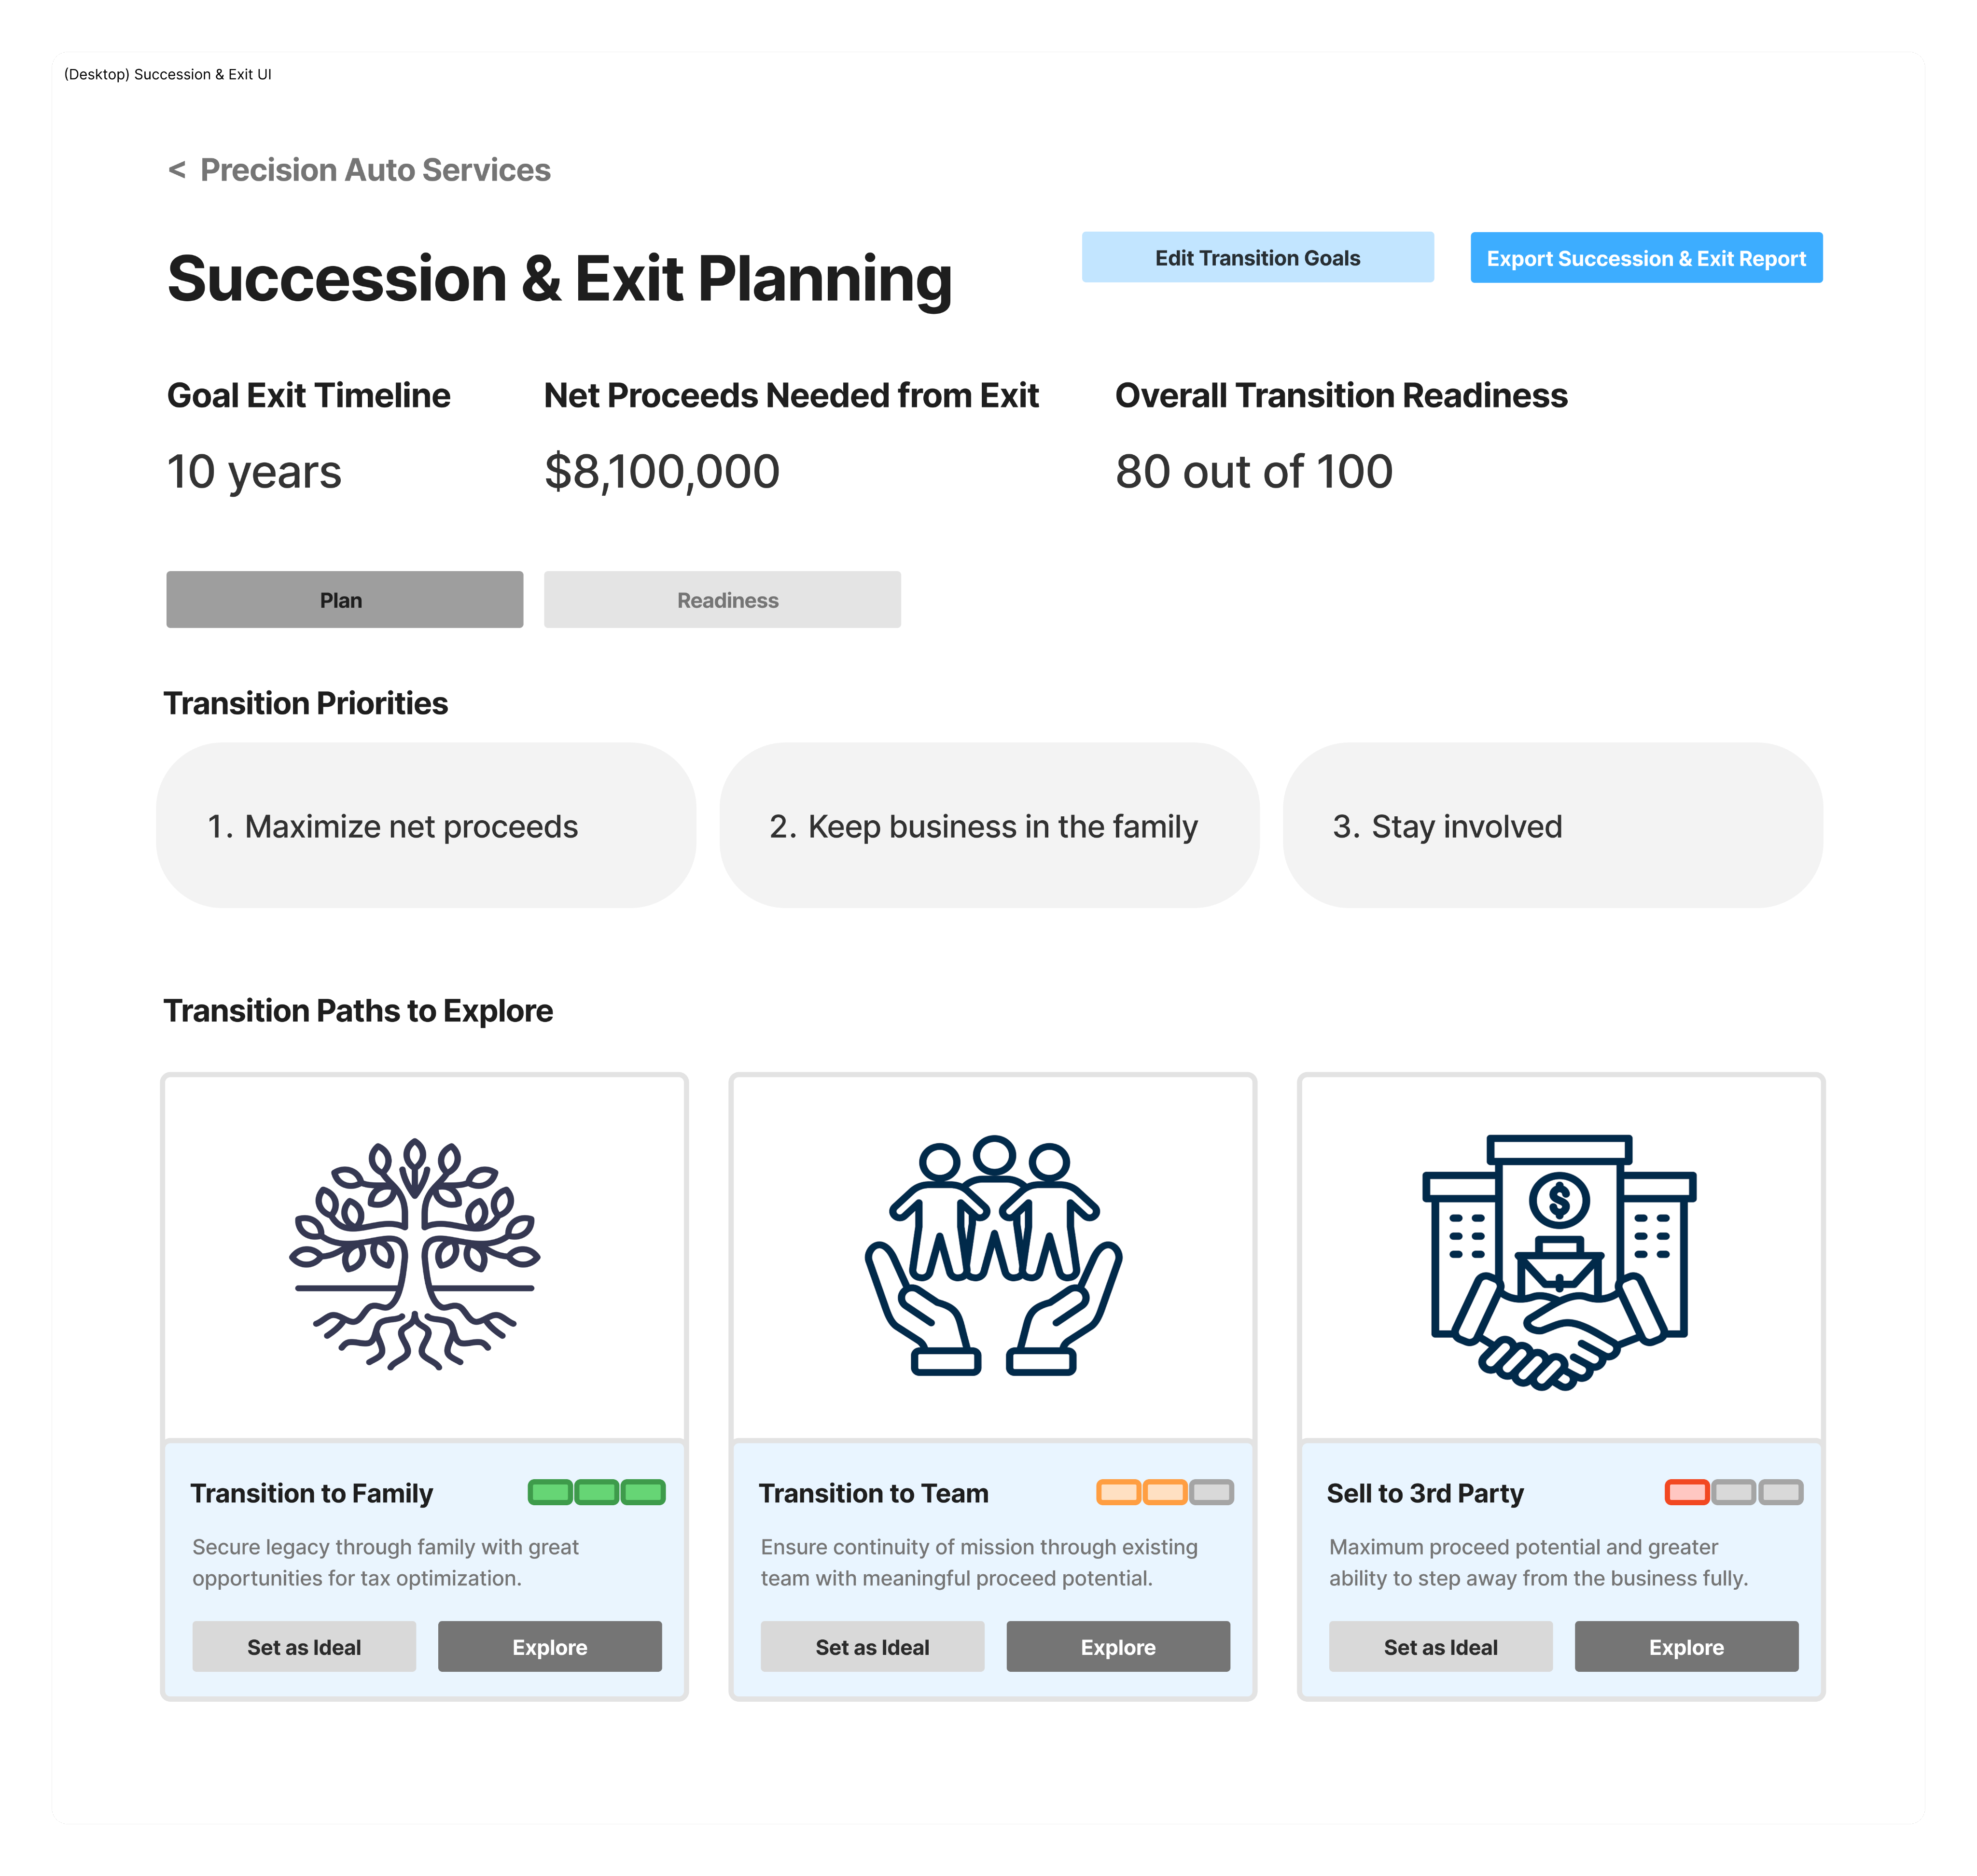This screenshot has width=1977, height=1876.
Task: Click green rating bars for Transition to Family
Action: pyautogui.click(x=597, y=1492)
